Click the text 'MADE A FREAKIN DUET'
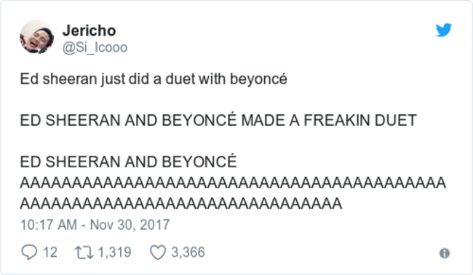473x275 pixels. (329, 120)
